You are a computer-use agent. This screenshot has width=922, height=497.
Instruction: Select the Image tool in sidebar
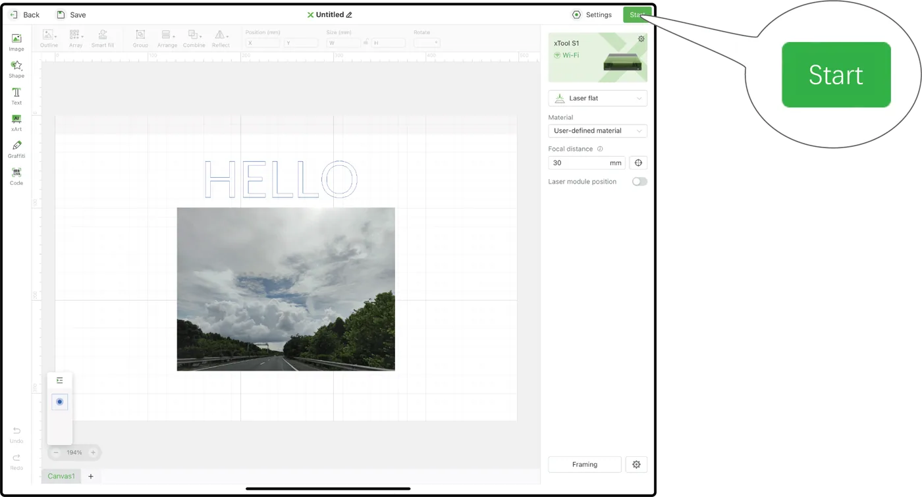click(16, 43)
